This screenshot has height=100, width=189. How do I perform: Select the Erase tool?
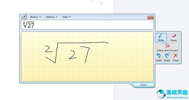(x=174, y=38)
